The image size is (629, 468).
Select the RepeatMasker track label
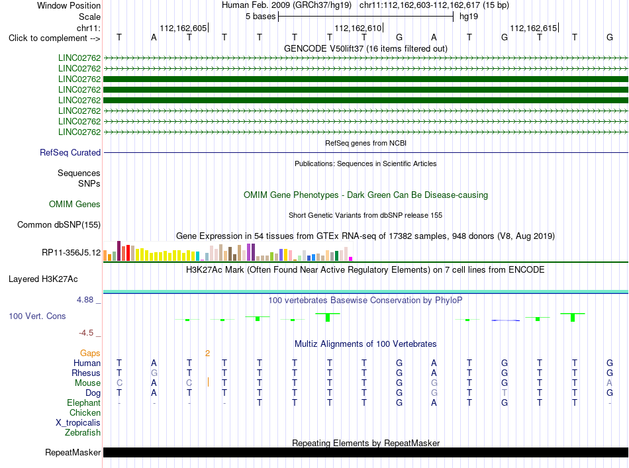73,452
